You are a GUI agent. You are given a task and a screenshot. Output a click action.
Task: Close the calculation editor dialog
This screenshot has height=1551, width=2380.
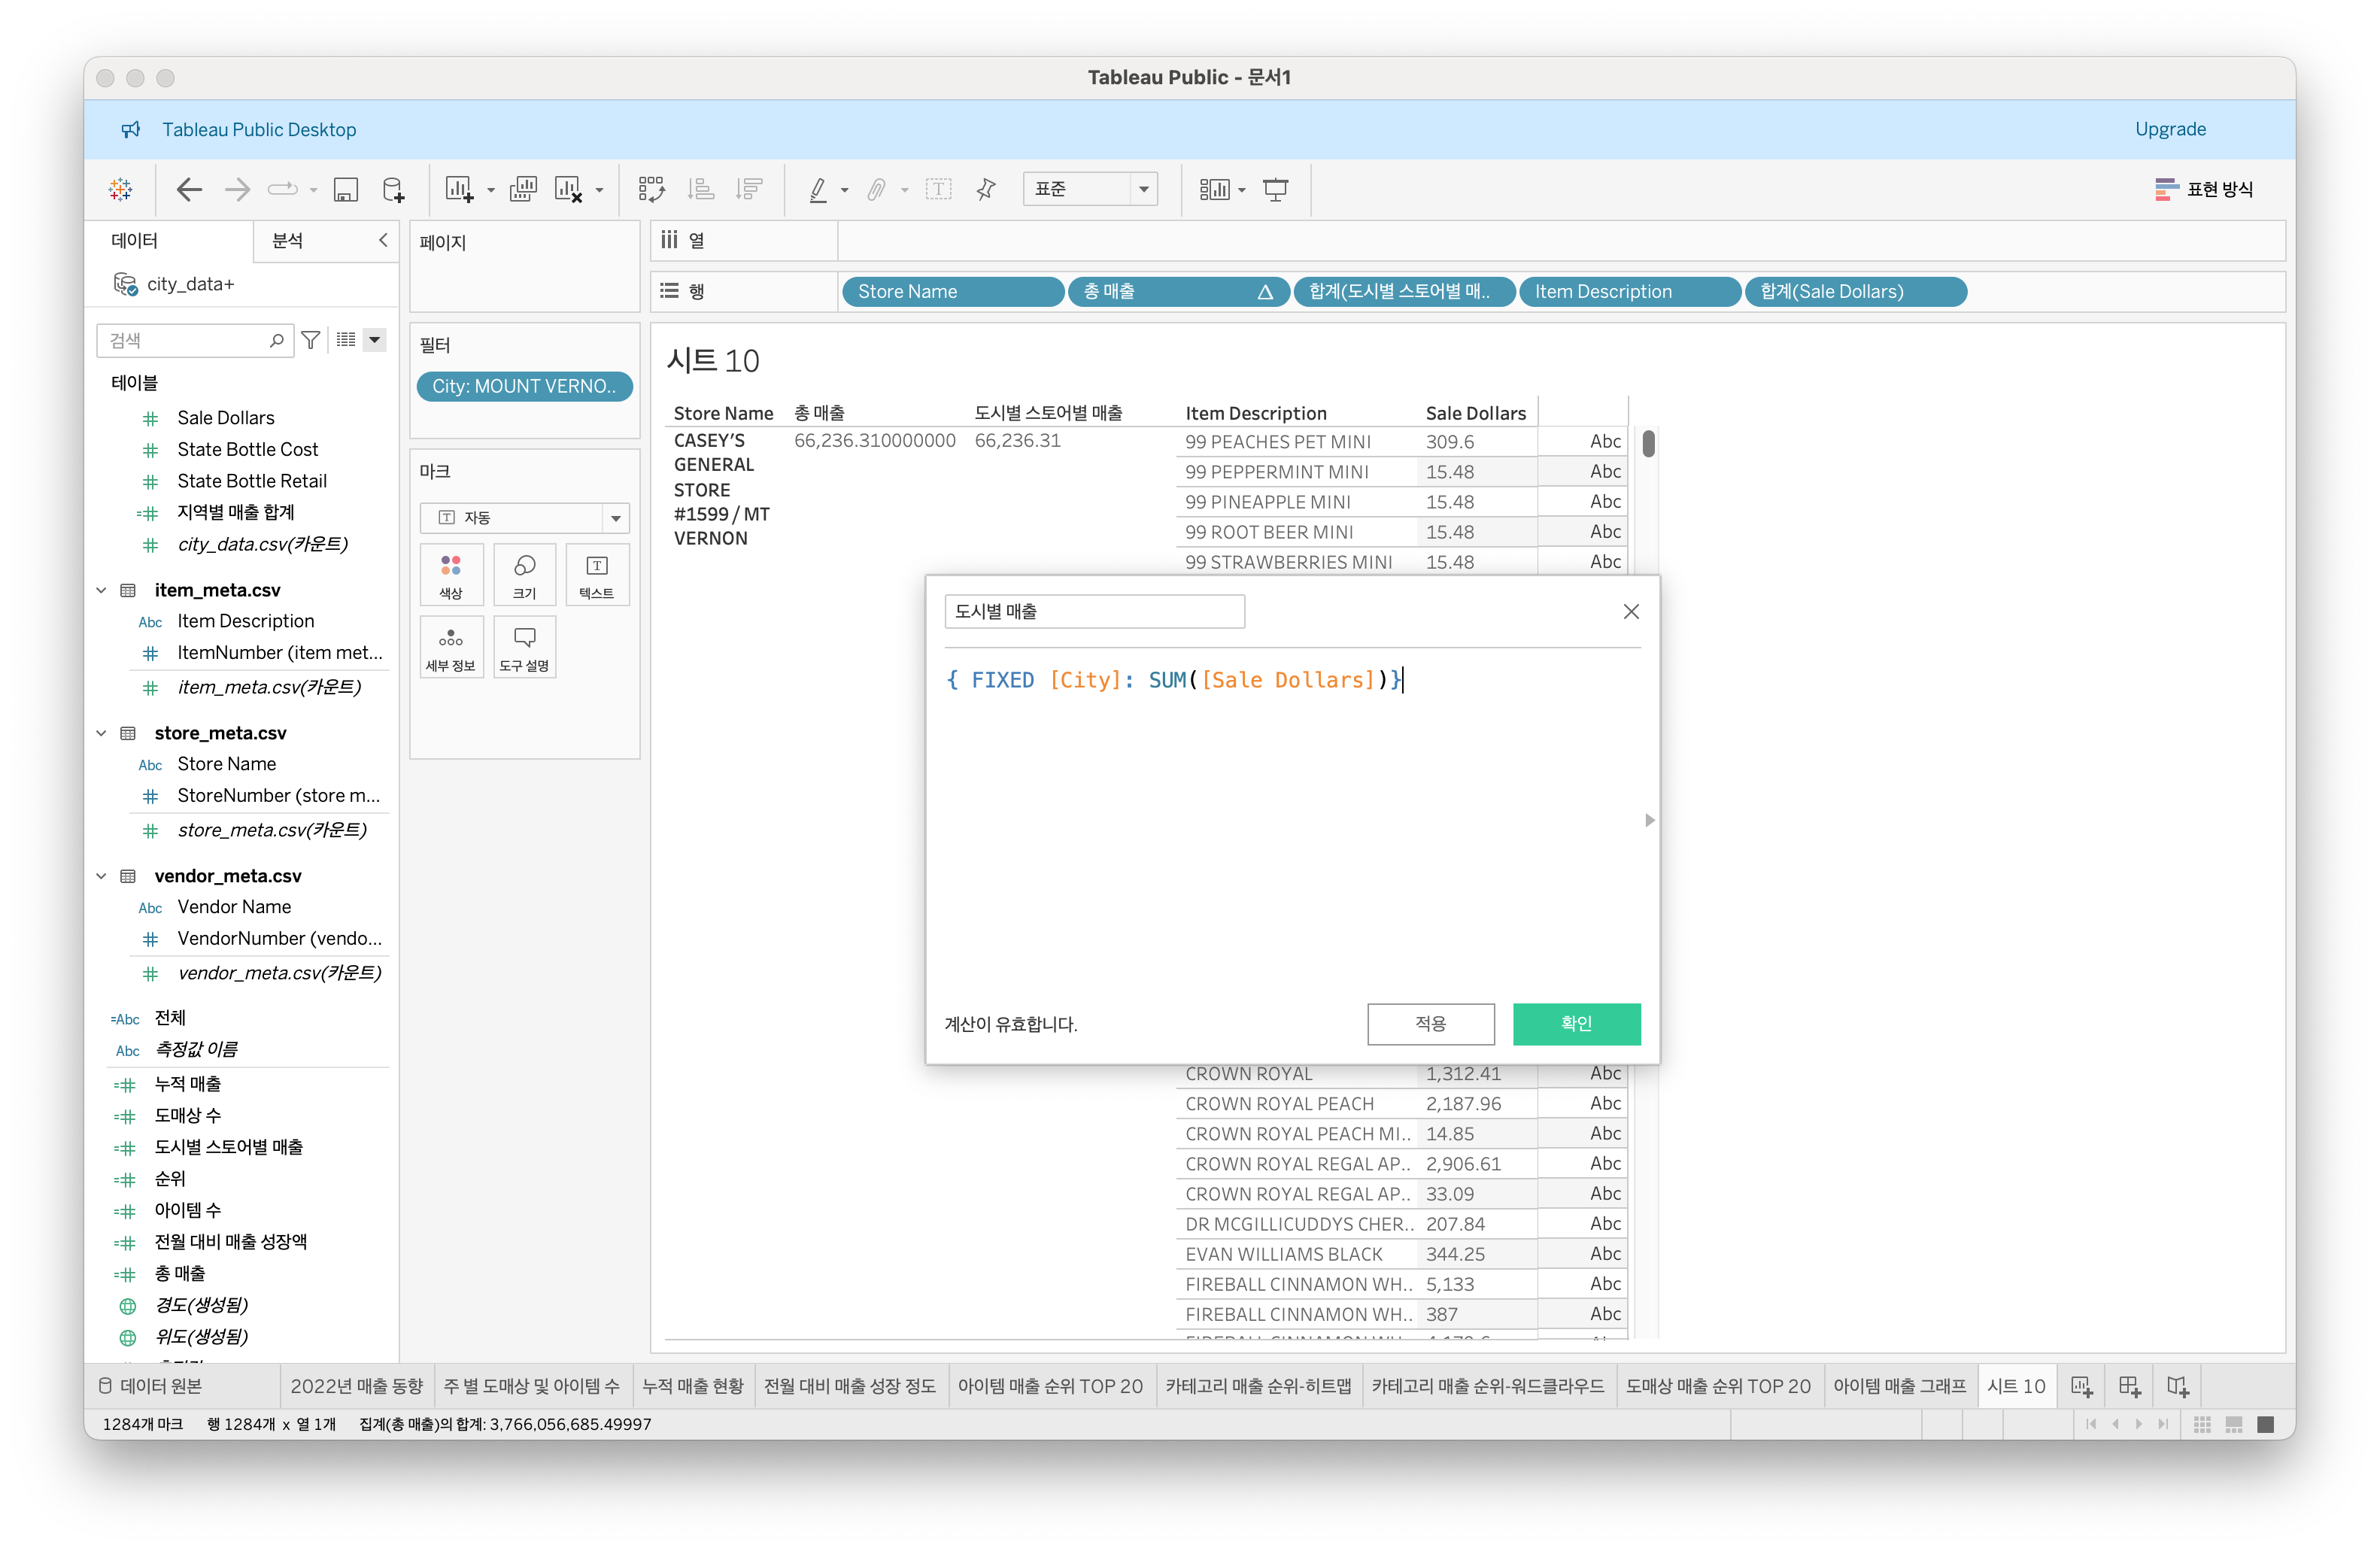[1630, 611]
